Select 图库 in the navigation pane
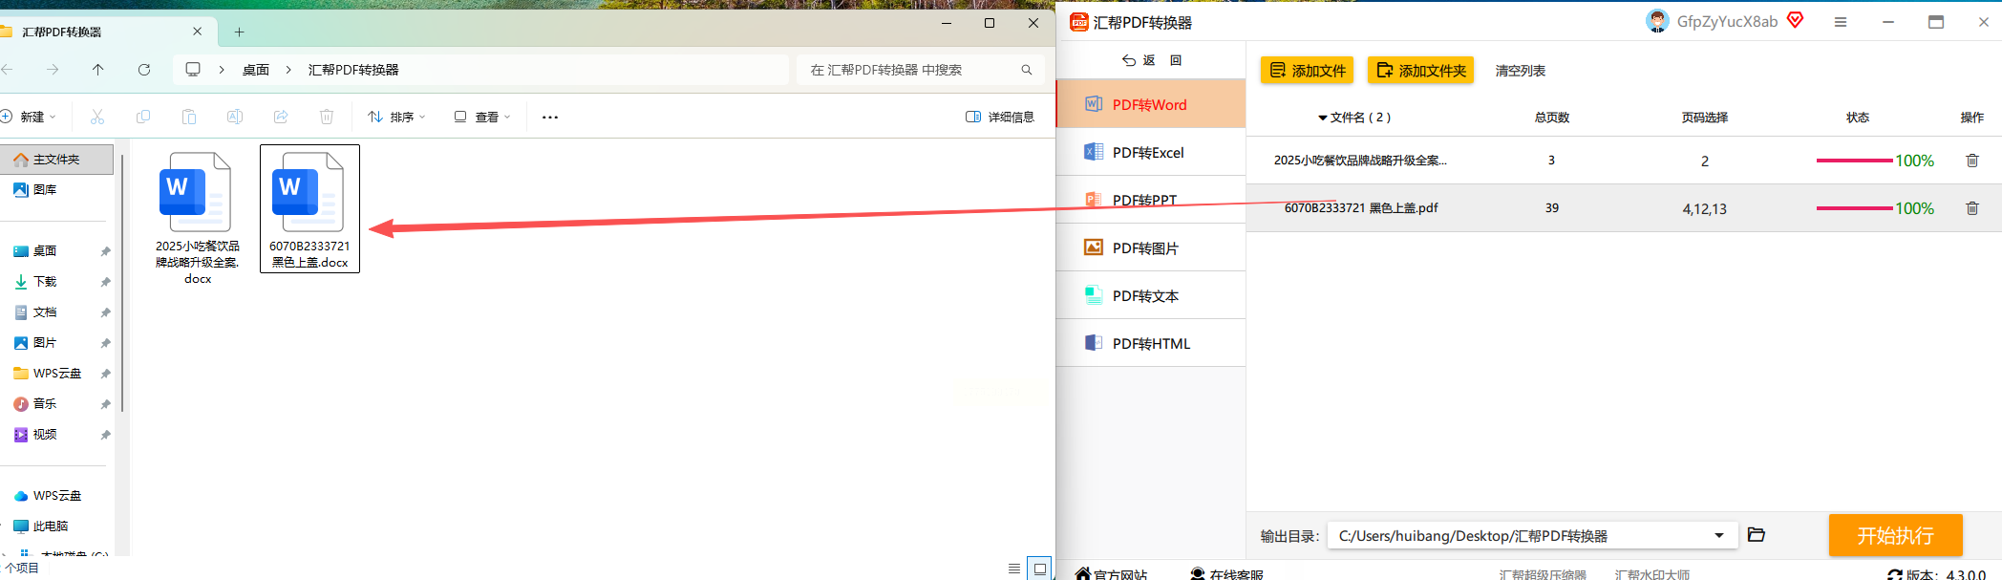2002x580 pixels. (45, 190)
